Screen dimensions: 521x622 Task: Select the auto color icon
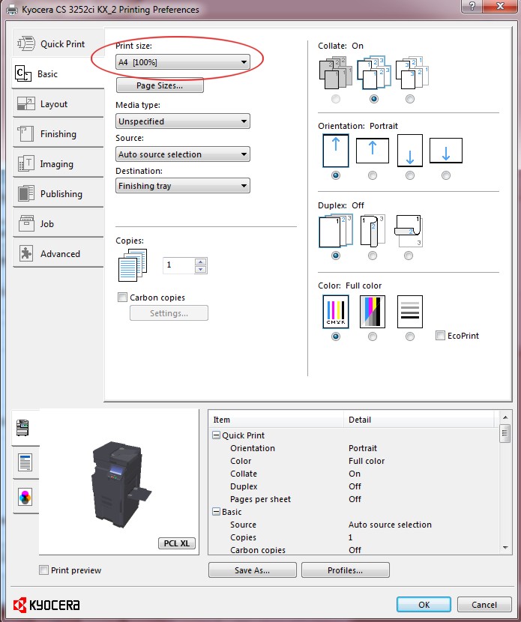pos(373,312)
